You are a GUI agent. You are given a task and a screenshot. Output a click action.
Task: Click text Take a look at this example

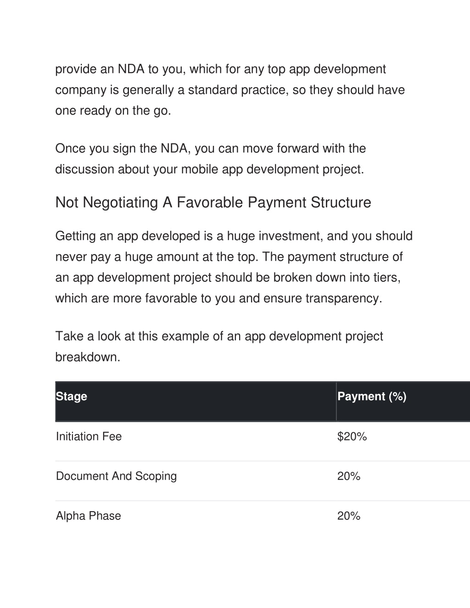point(219,336)
